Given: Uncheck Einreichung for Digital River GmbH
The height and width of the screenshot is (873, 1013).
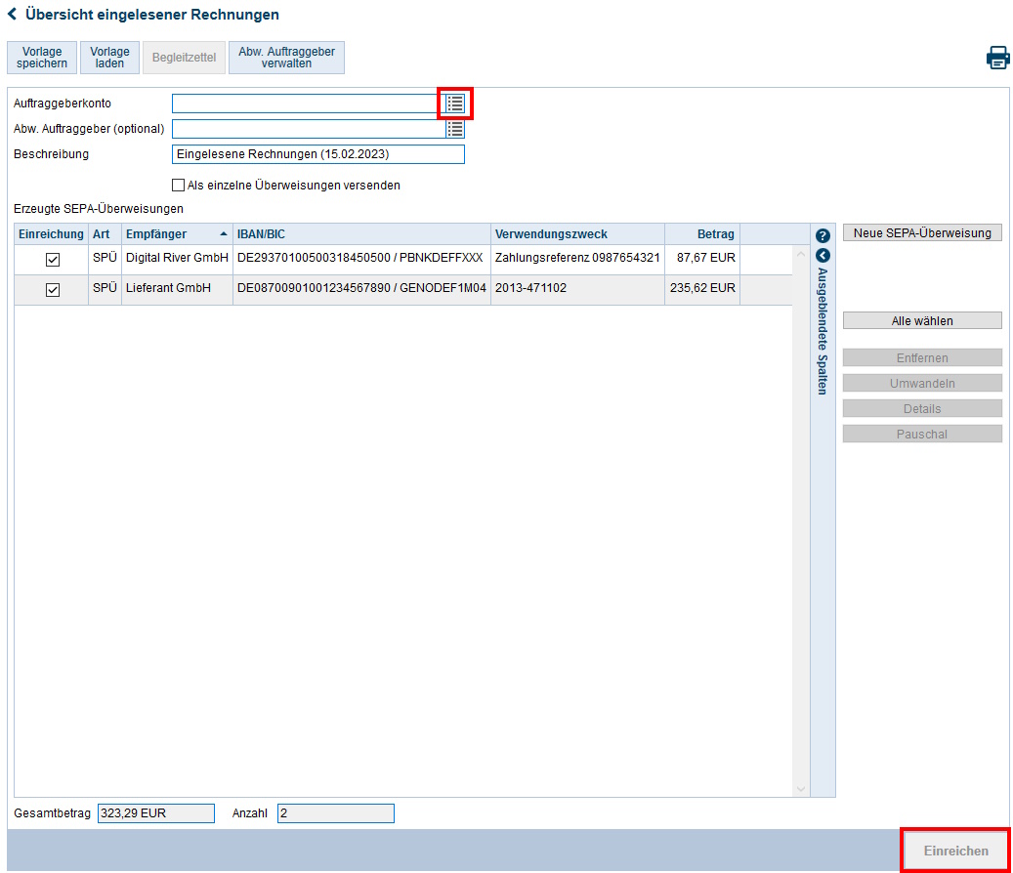Looking at the screenshot, I should click(53, 260).
